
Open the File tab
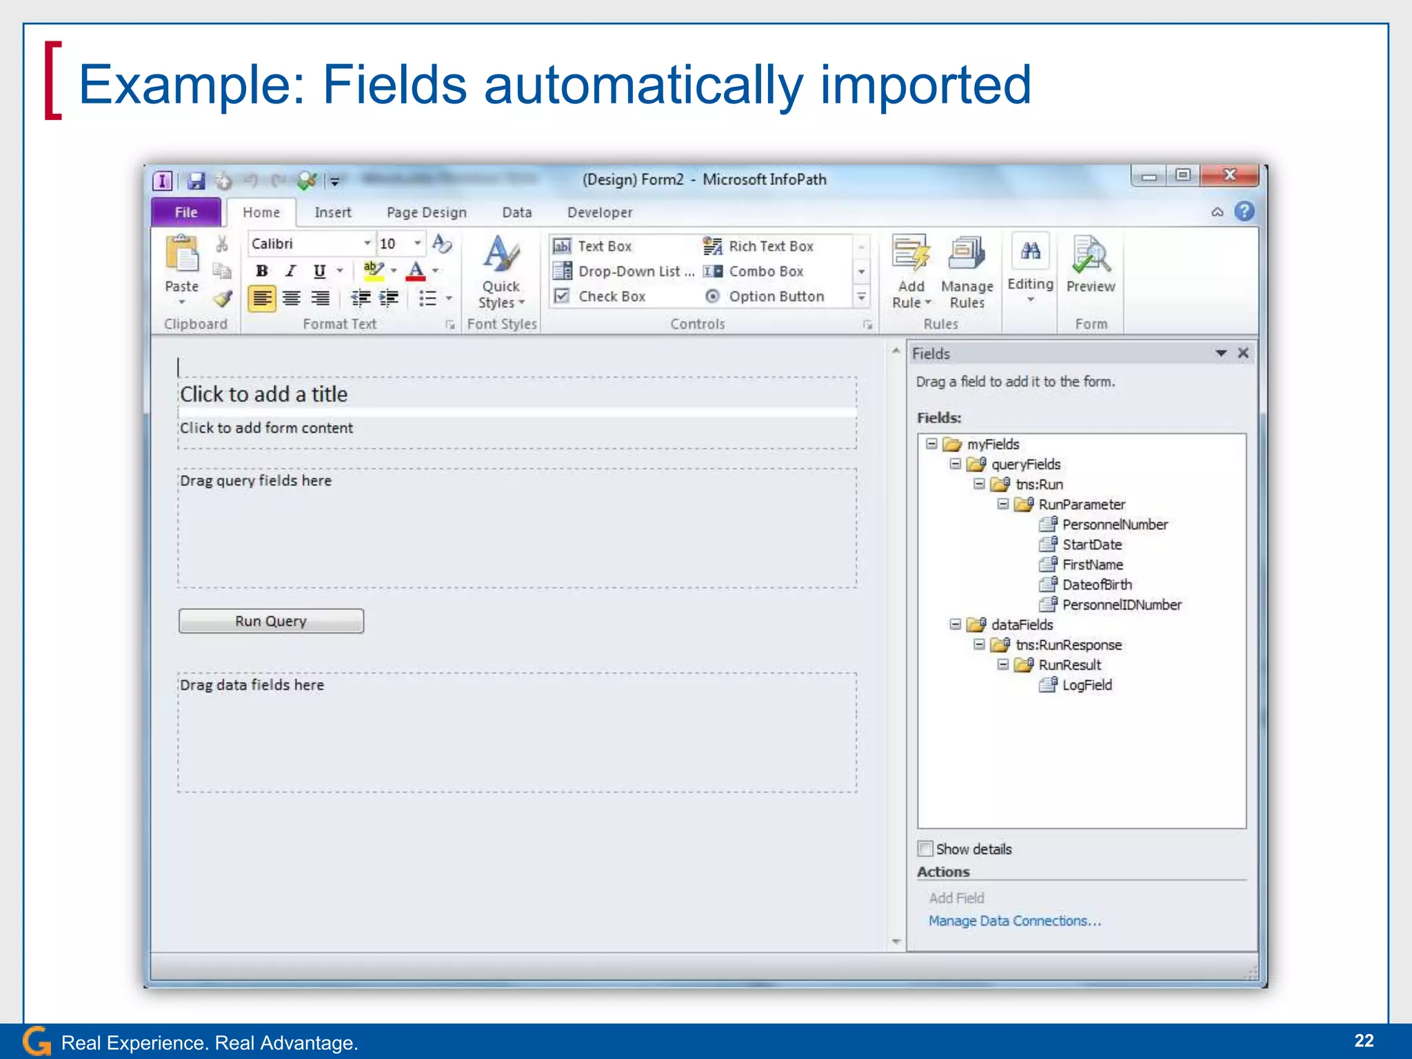(x=186, y=212)
